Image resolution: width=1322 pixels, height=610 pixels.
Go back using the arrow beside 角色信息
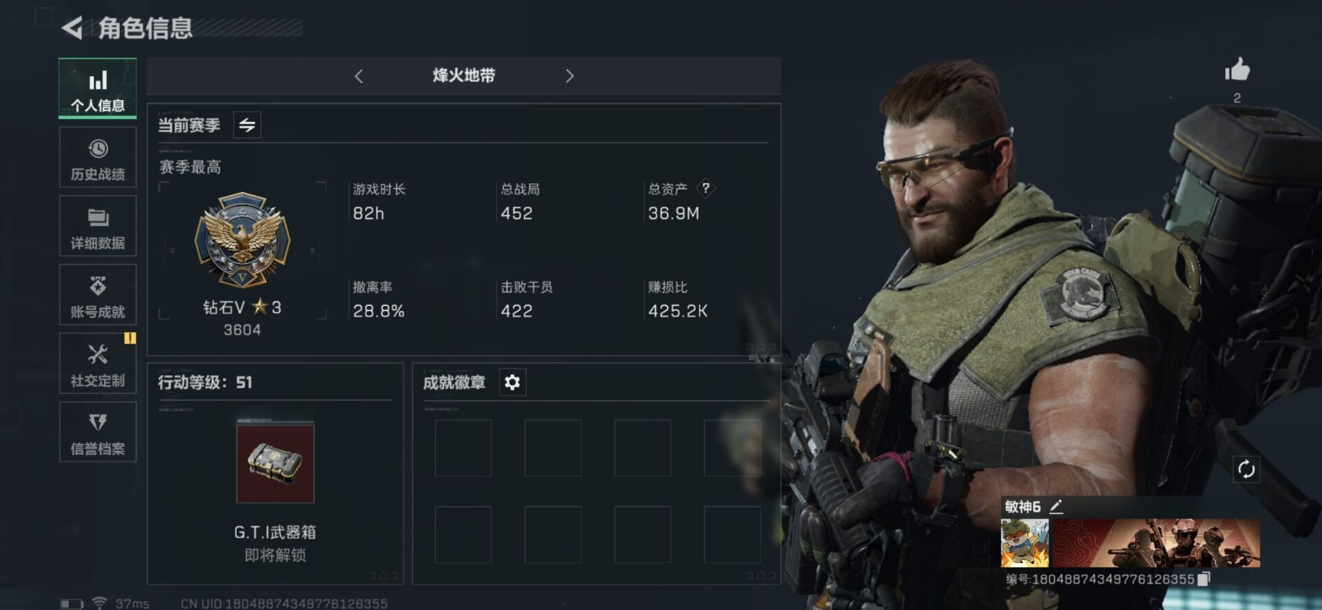[72, 28]
